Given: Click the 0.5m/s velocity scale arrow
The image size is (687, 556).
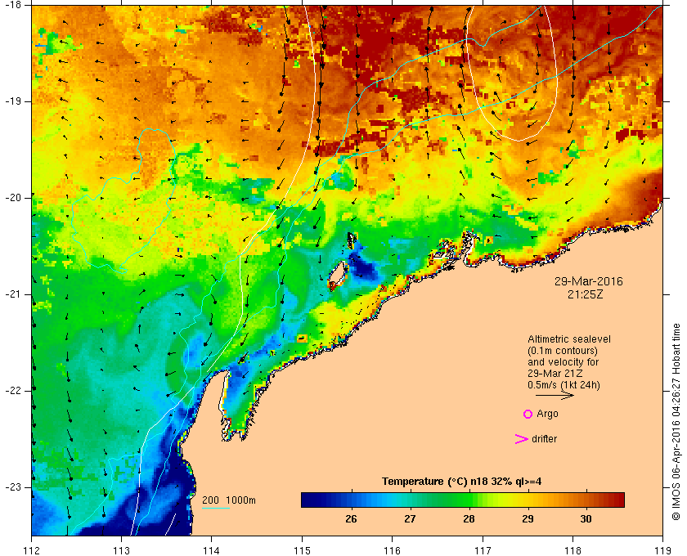Looking at the screenshot, I should click(x=555, y=395).
